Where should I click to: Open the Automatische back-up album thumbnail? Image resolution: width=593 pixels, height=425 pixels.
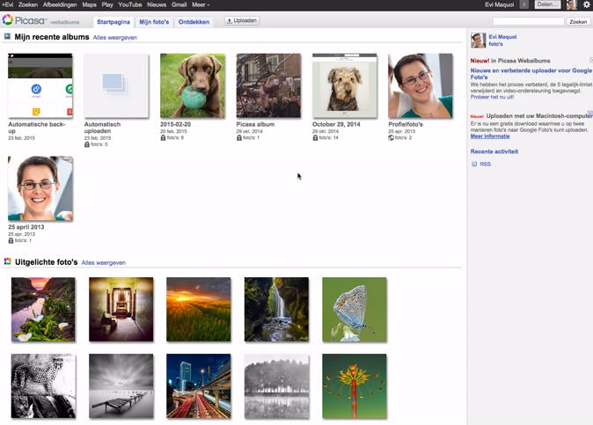coord(40,85)
